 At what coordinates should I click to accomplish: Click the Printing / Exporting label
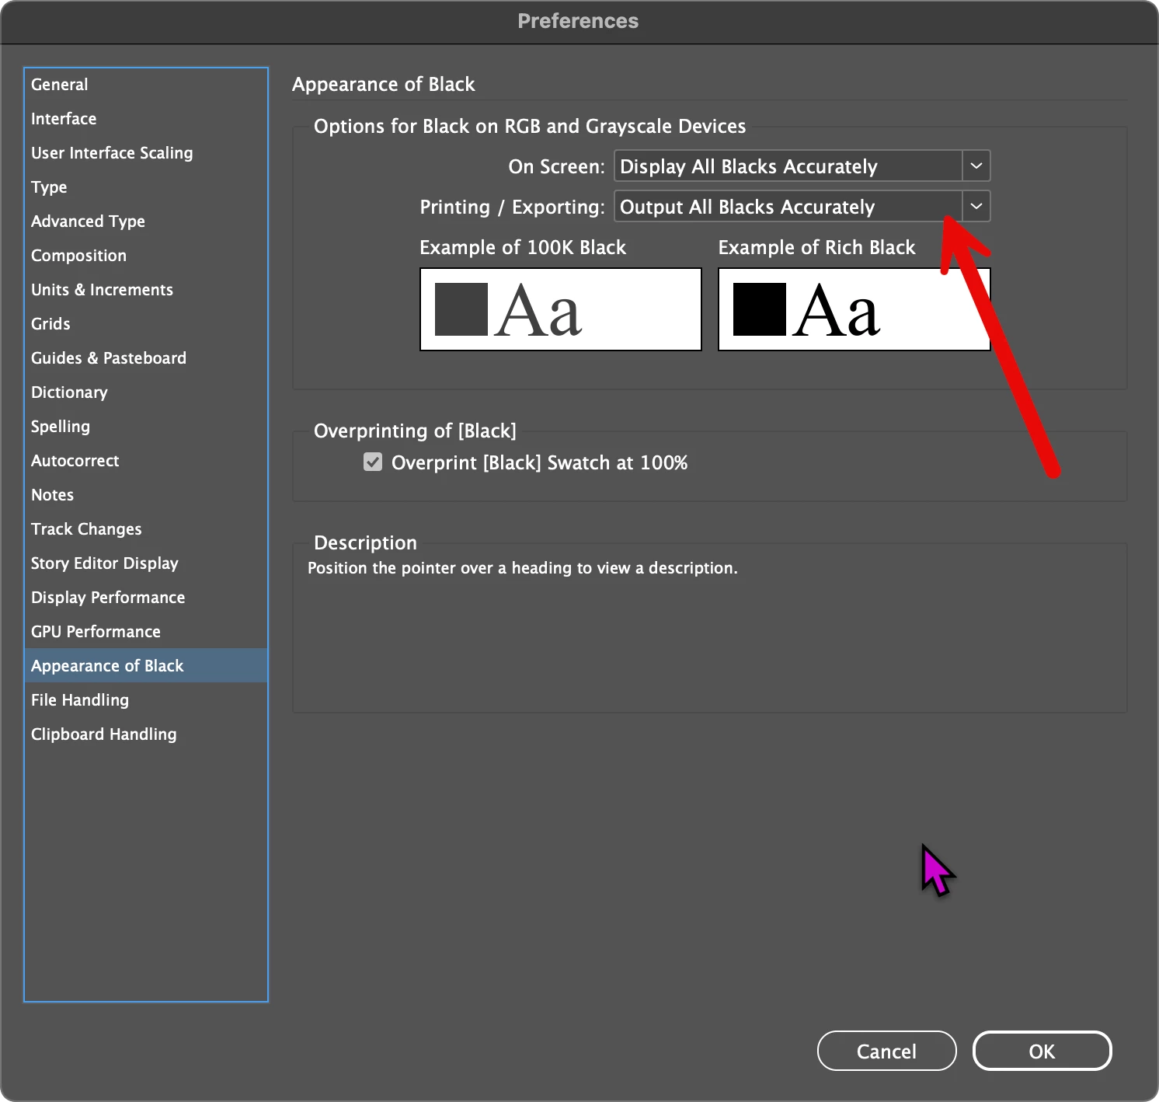pyautogui.click(x=512, y=207)
